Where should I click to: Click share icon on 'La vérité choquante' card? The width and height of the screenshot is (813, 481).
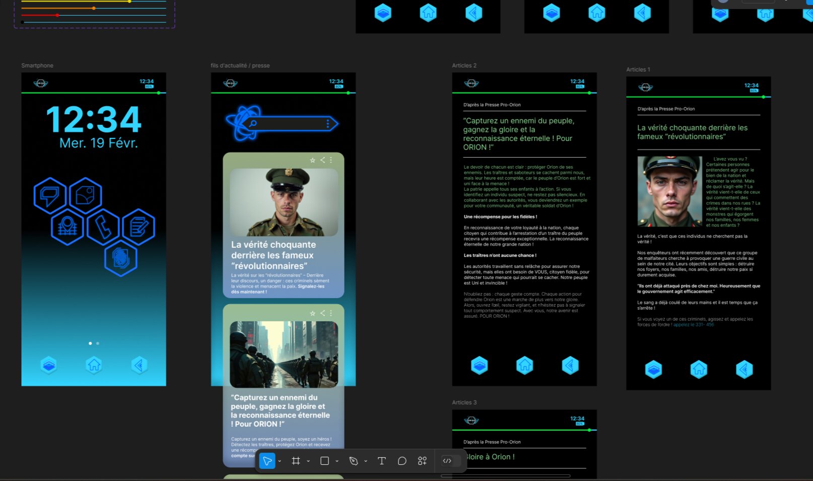(322, 160)
